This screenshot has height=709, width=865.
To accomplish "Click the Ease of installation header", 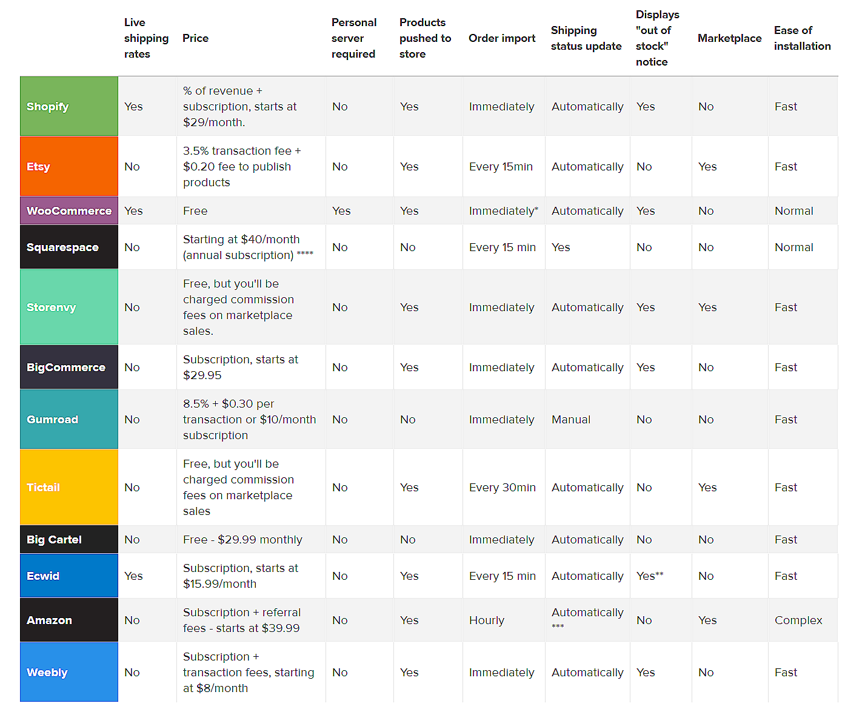I will click(802, 38).
